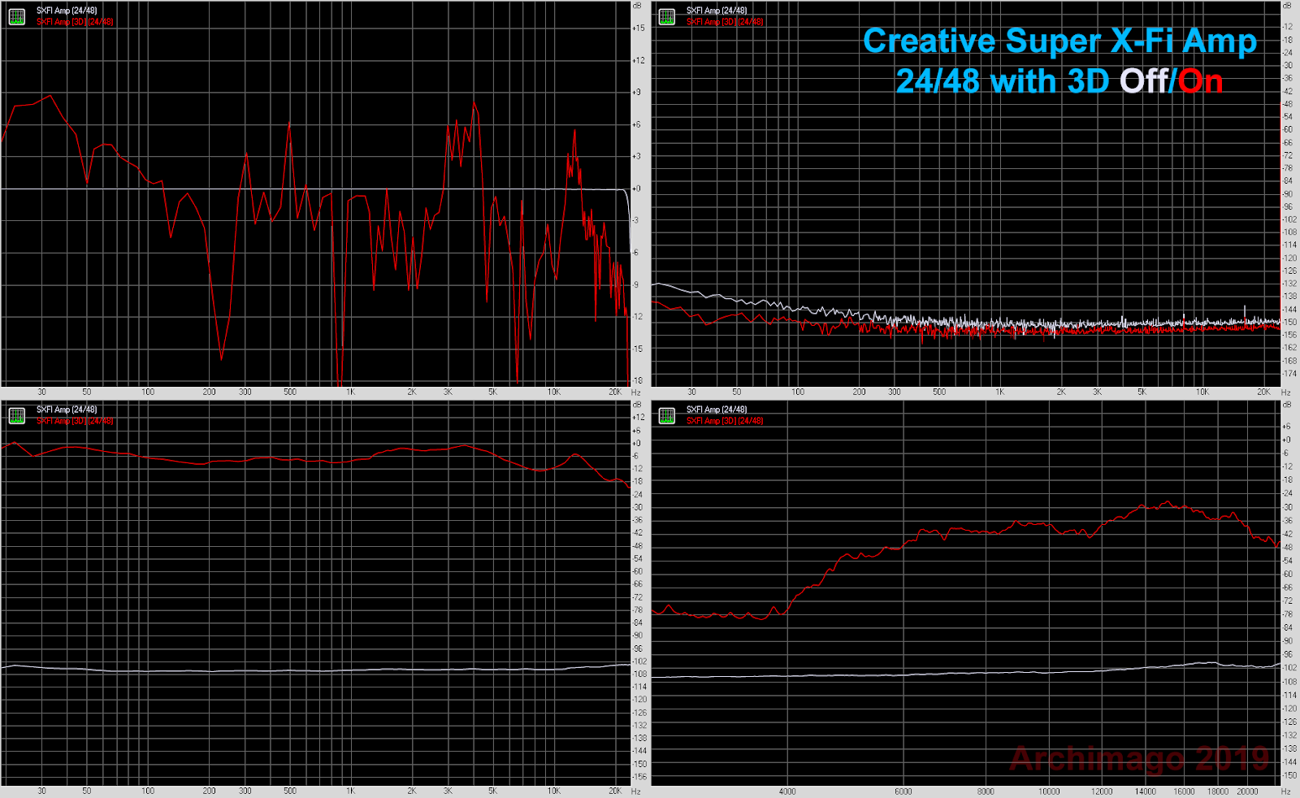
Task: Click the '16000' frequency axis label
Action: tap(1184, 791)
